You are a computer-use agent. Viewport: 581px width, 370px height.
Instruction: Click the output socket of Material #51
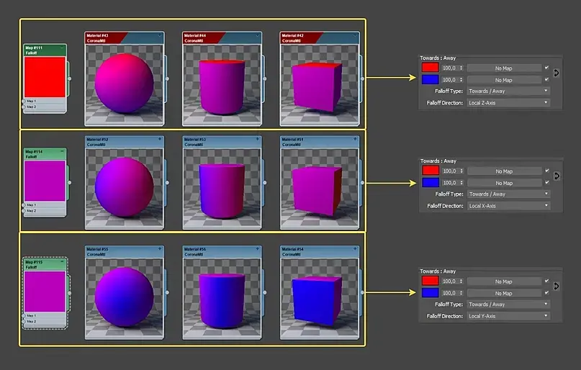point(362,183)
